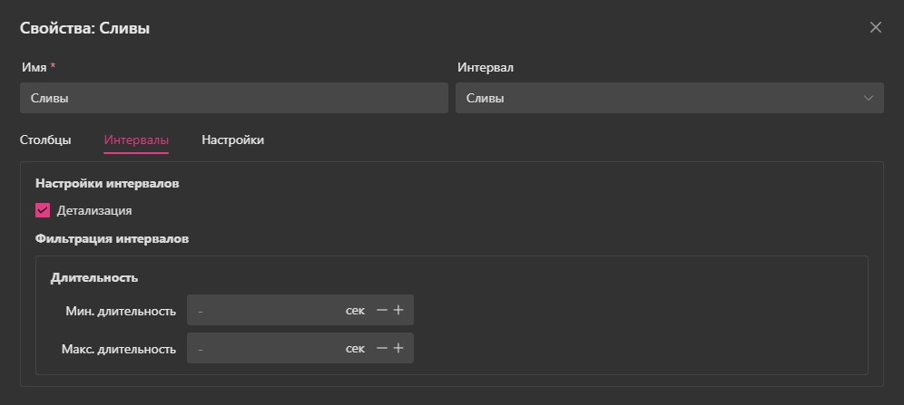Click the Имя text field containing Сливы
Viewport: 904px width, 405px height.
pyautogui.click(x=233, y=98)
